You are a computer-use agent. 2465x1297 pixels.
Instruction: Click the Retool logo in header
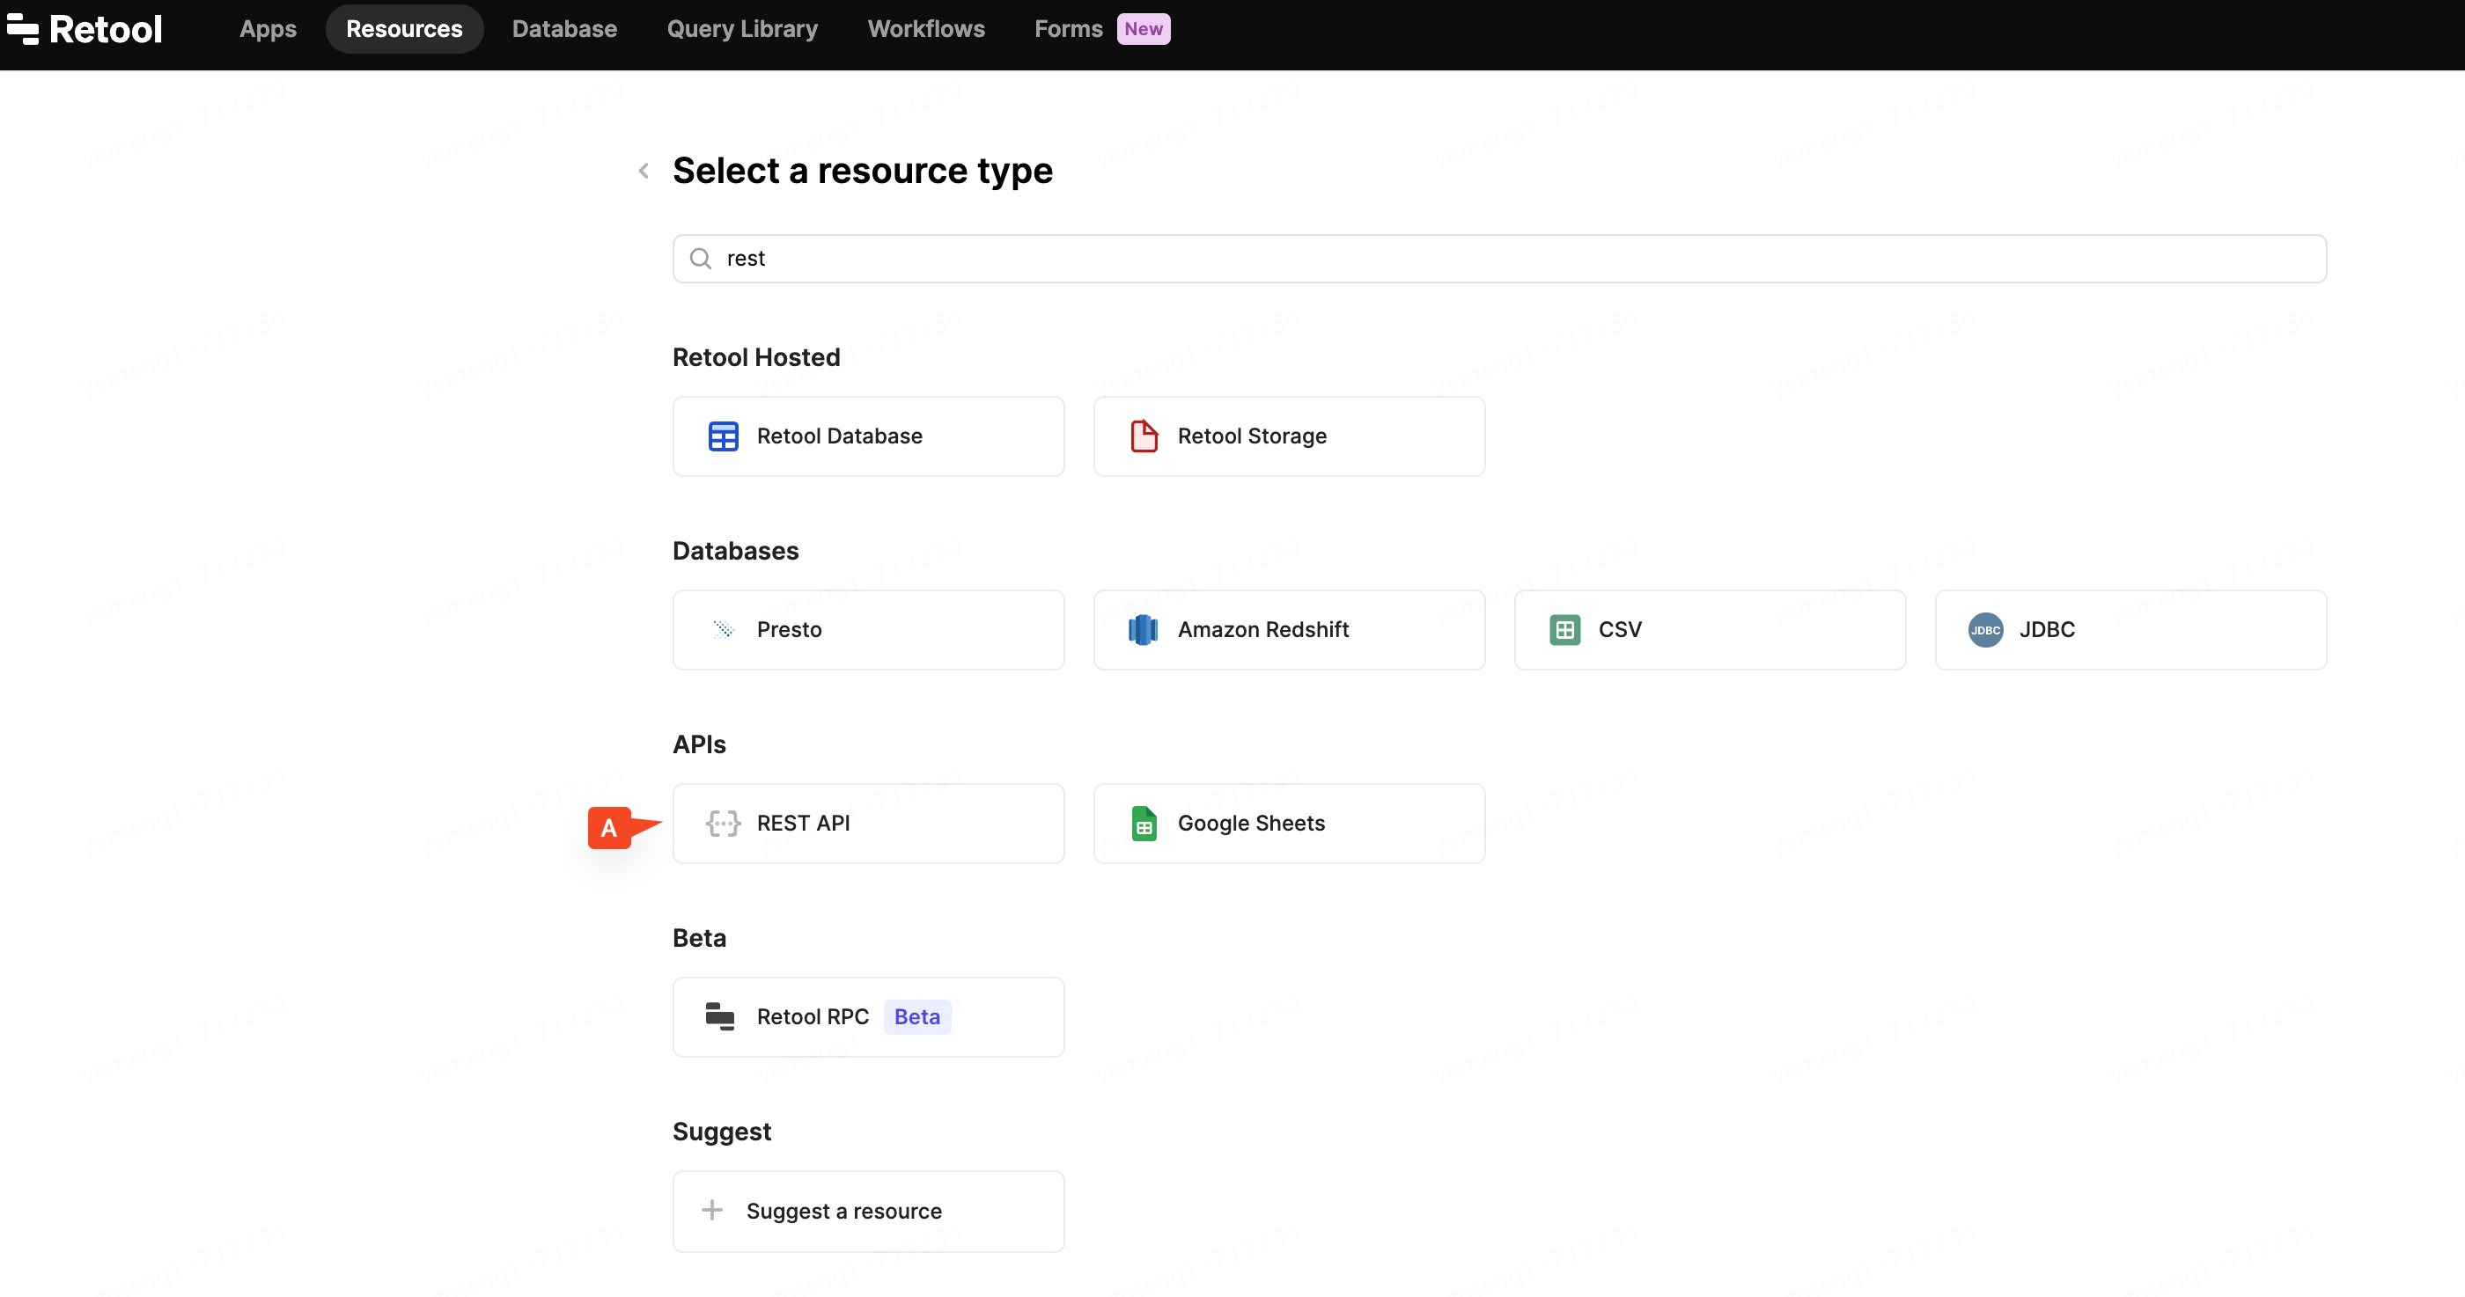pos(85,29)
